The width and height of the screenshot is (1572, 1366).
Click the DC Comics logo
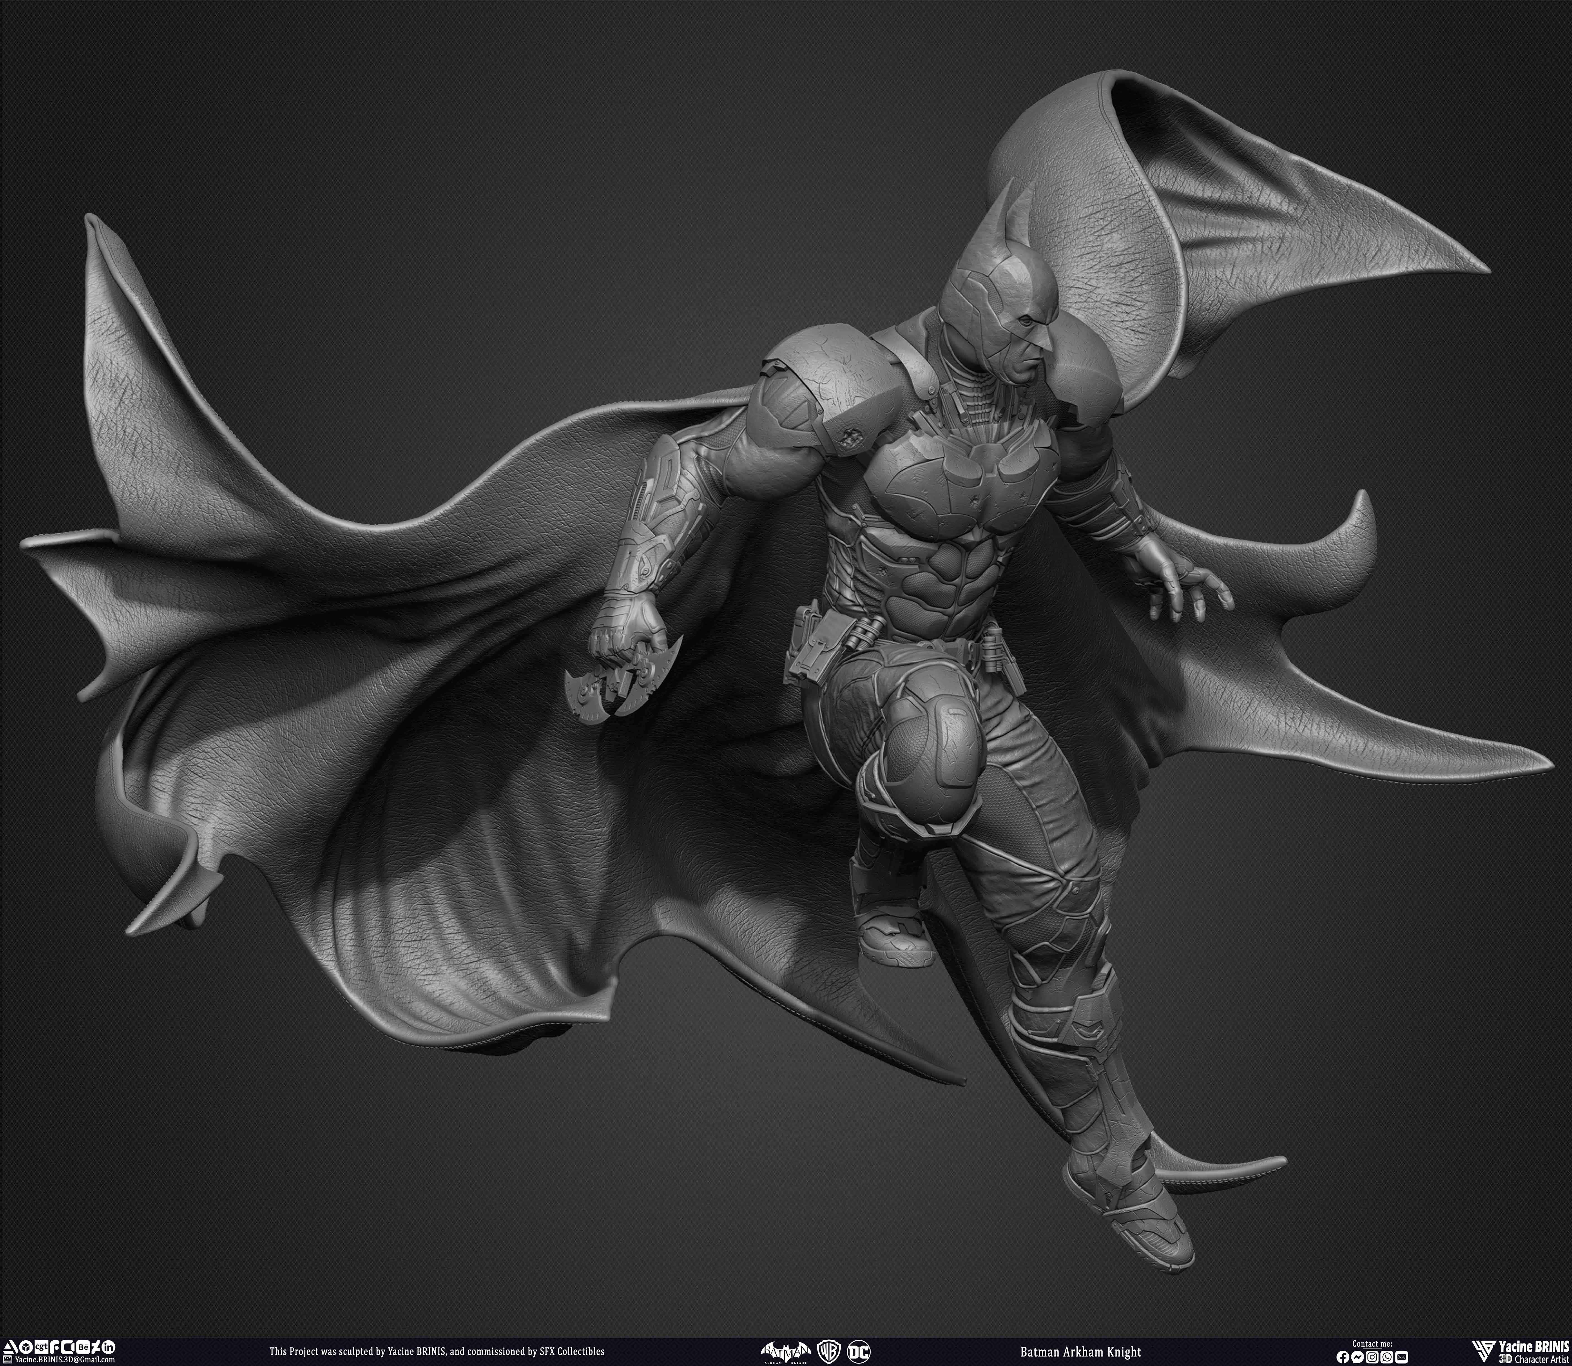(x=859, y=1351)
